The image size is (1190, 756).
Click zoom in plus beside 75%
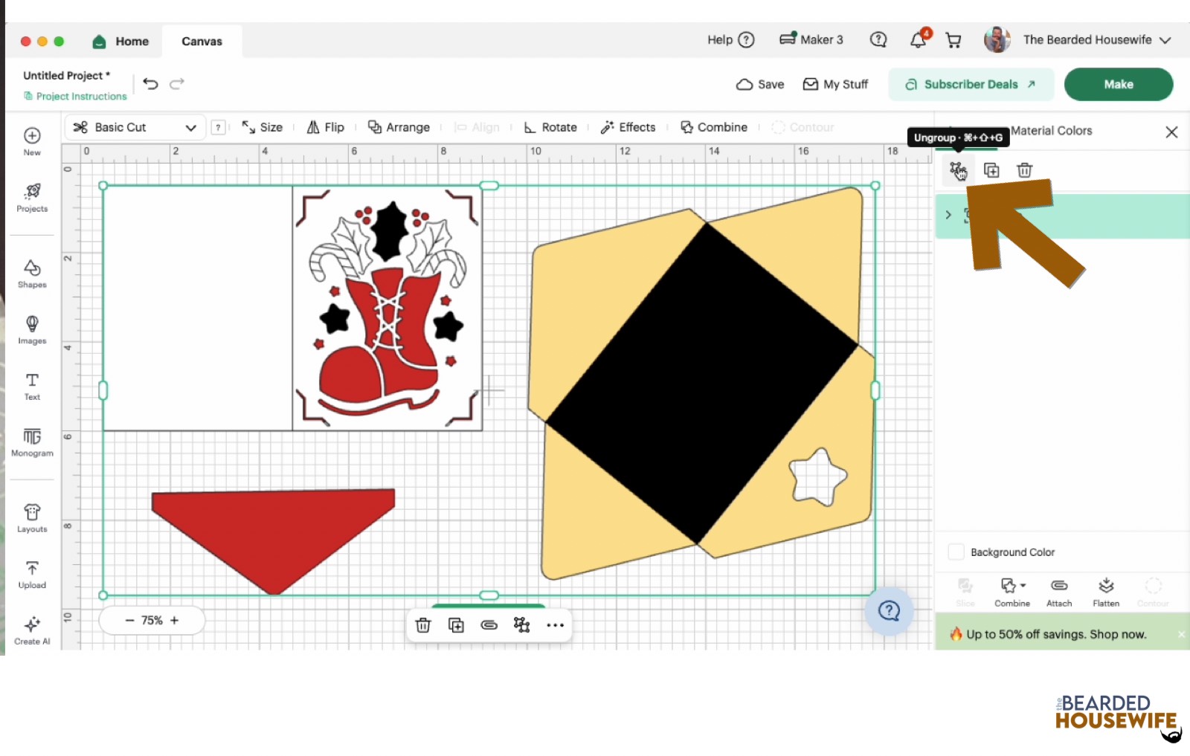175,620
